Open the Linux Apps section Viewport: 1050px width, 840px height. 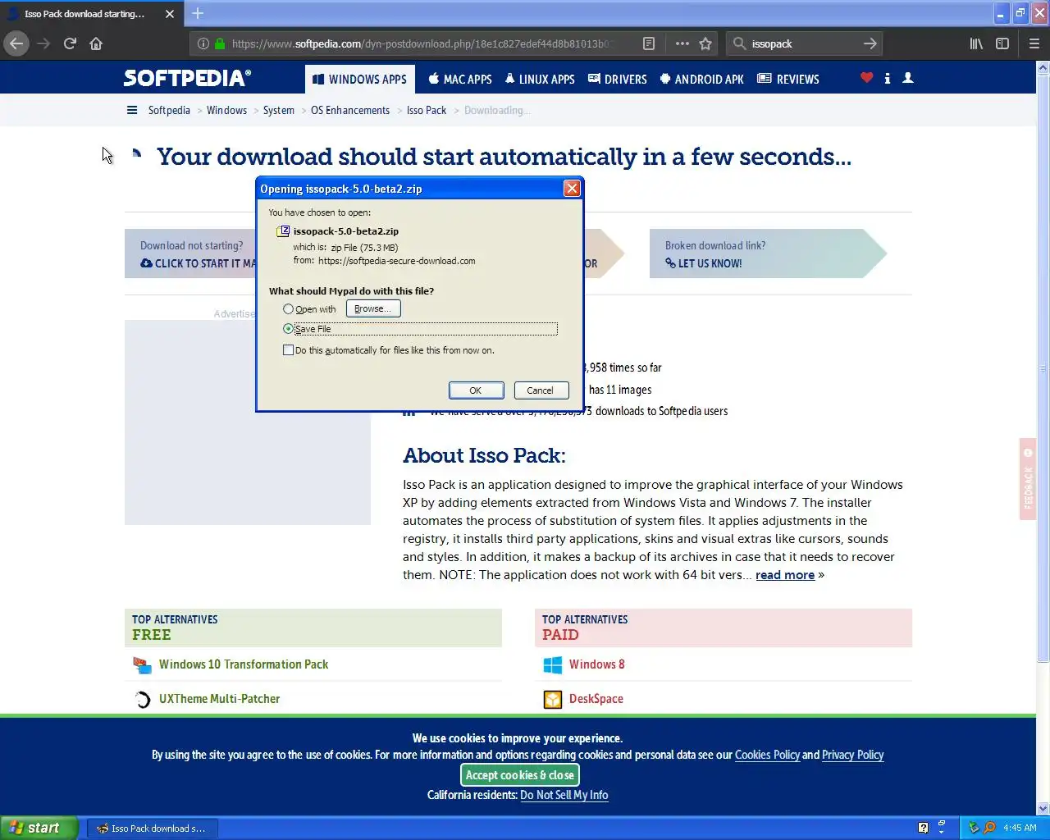pyautogui.click(x=540, y=80)
